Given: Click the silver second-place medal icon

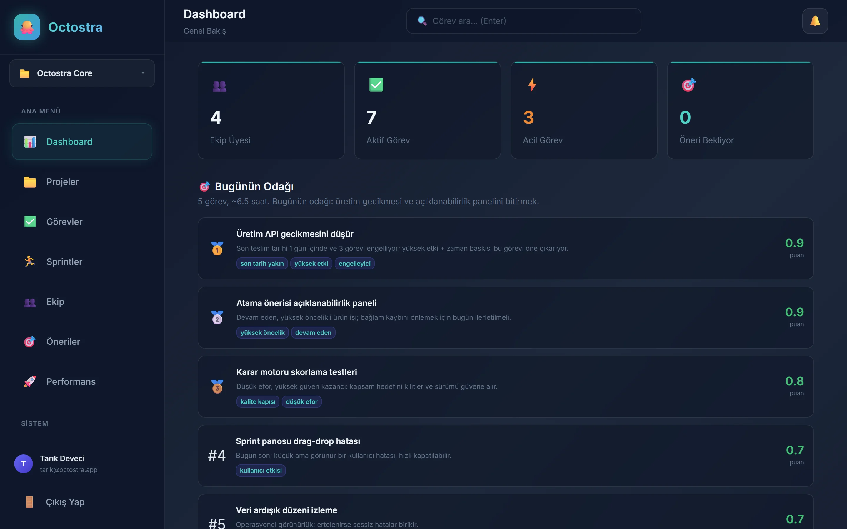Looking at the screenshot, I should click(x=217, y=317).
